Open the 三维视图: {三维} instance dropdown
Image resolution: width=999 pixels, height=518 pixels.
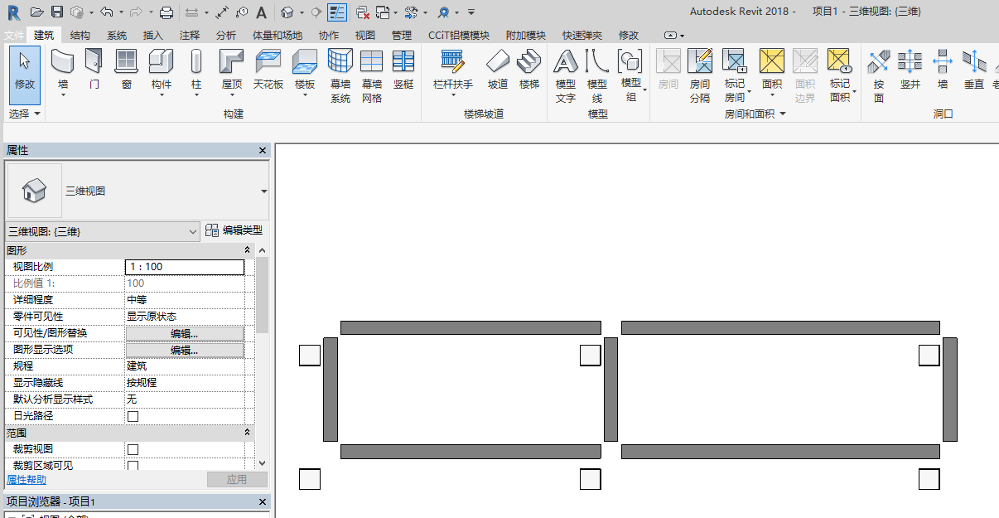coord(192,231)
